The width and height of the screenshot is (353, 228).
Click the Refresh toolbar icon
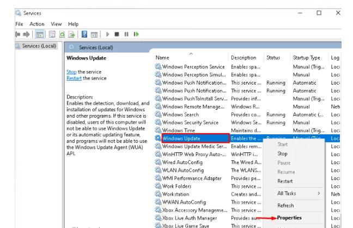62,34
